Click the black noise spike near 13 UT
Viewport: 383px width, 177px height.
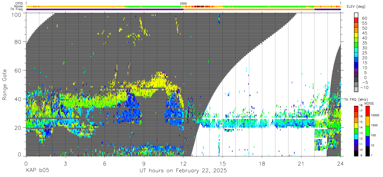(199, 6)
